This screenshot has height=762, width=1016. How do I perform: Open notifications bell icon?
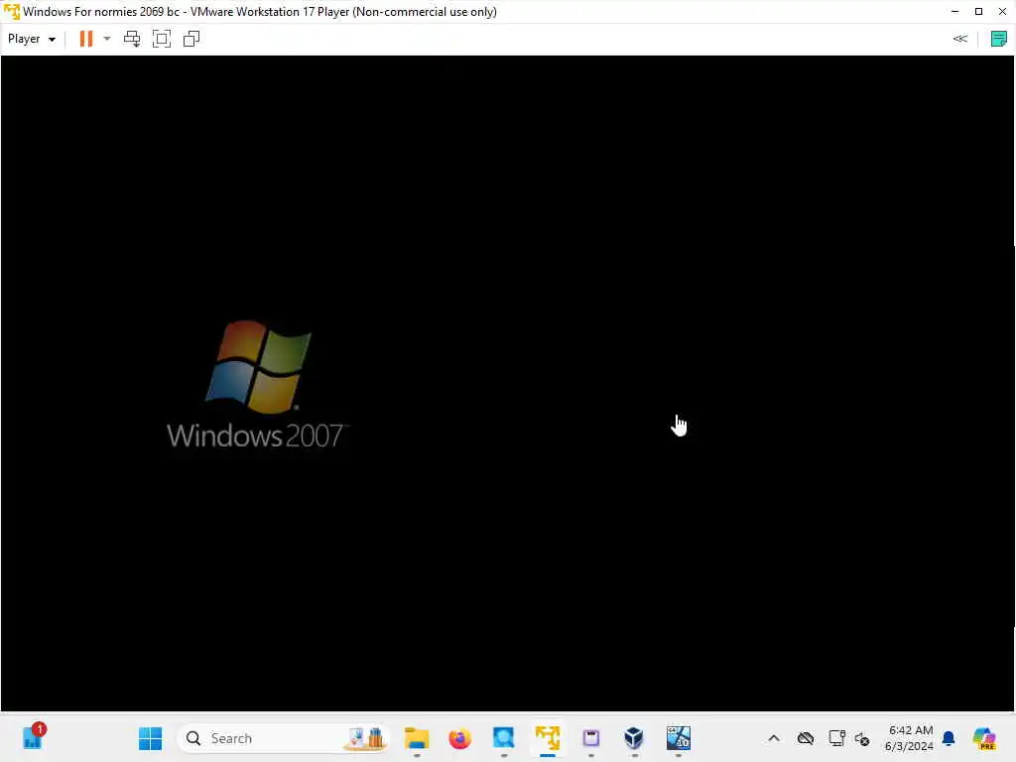pyautogui.click(x=949, y=738)
